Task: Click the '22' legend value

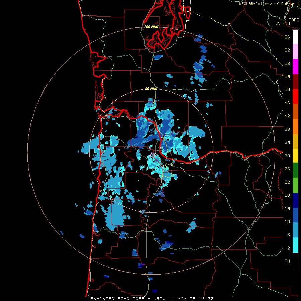Action: pos(287,182)
